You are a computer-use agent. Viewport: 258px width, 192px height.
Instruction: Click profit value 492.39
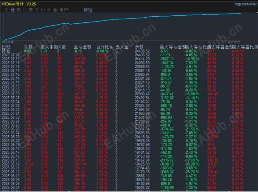pos(79,137)
